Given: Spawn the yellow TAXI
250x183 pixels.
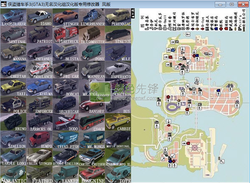Looking at the screenshot, I should [13, 87].
